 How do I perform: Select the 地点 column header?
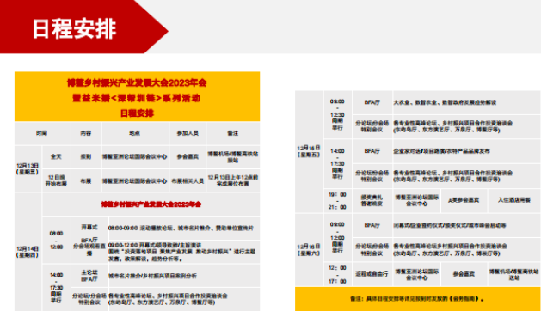point(135,133)
